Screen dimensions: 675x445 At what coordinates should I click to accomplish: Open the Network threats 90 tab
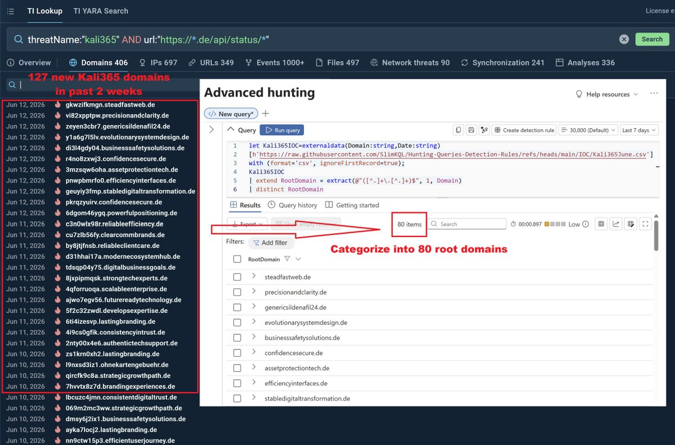pyautogui.click(x=409, y=62)
